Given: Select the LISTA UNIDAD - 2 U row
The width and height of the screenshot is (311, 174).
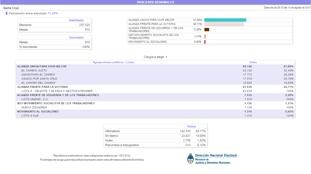Looking at the screenshot, I should pyautogui.click(x=155, y=99).
